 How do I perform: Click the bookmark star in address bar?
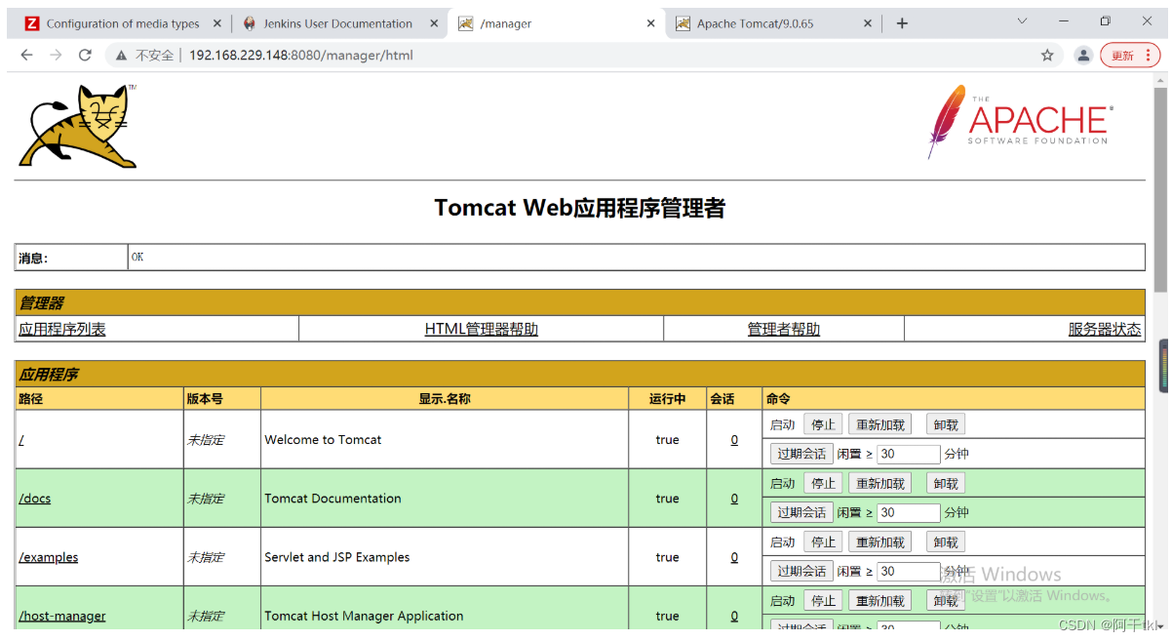pos(1047,56)
